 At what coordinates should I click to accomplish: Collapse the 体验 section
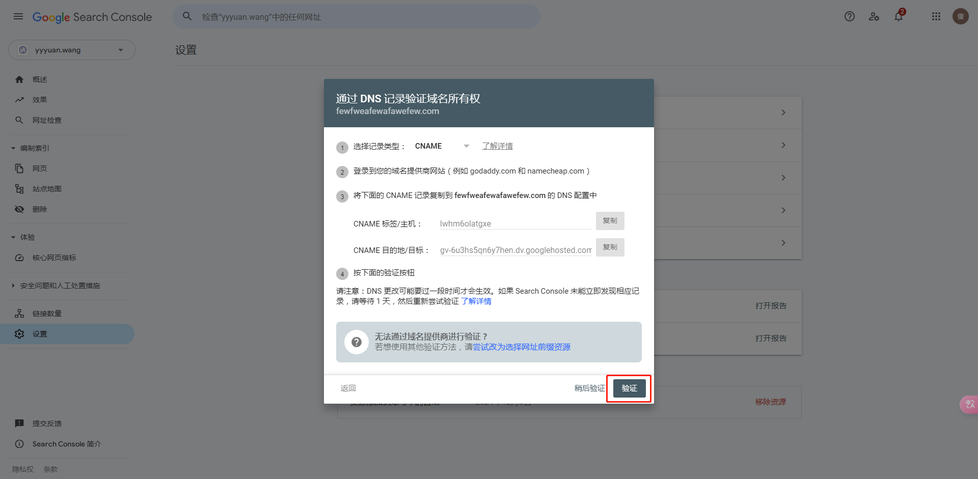click(13, 237)
